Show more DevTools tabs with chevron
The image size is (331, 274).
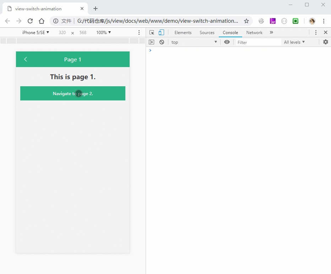point(271,33)
